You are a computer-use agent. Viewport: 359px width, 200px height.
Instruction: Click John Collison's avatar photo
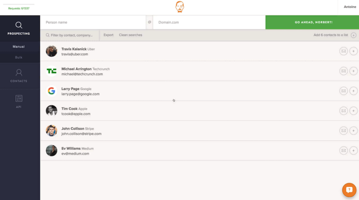(52, 130)
